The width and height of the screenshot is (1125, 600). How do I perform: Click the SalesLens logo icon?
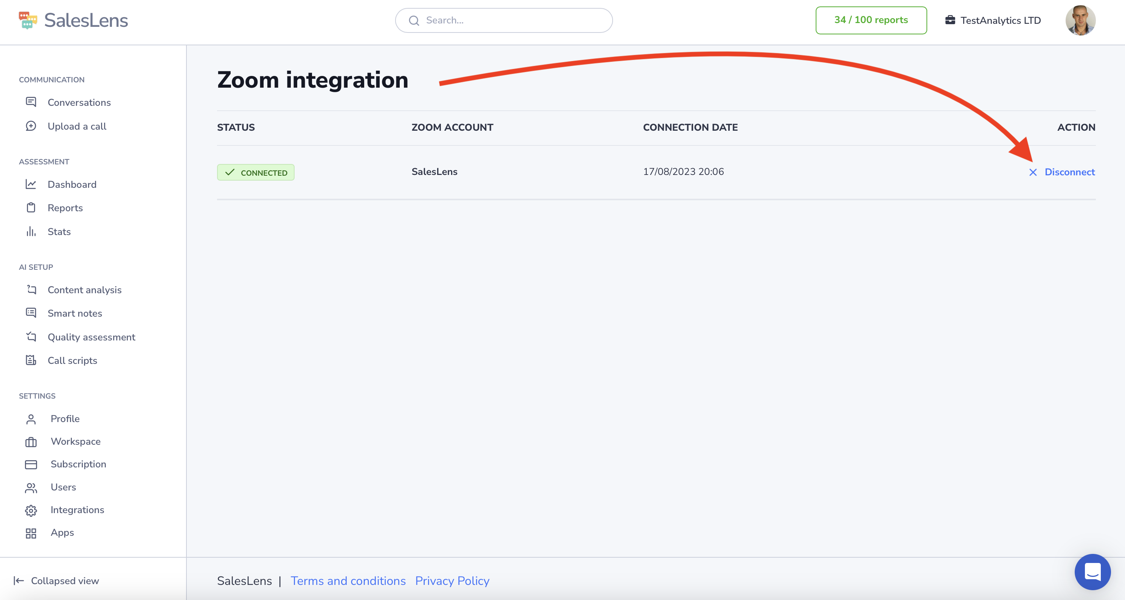(x=28, y=20)
